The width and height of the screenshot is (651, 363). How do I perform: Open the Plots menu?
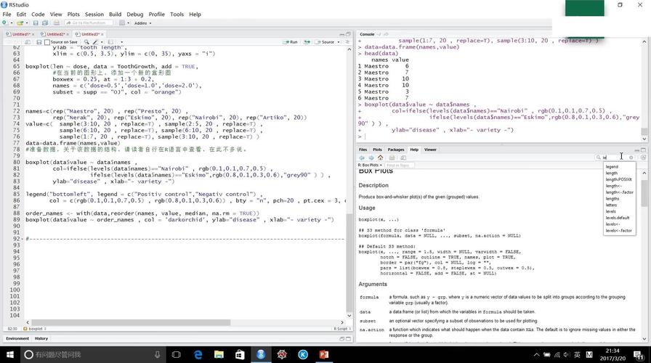[73, 14]
